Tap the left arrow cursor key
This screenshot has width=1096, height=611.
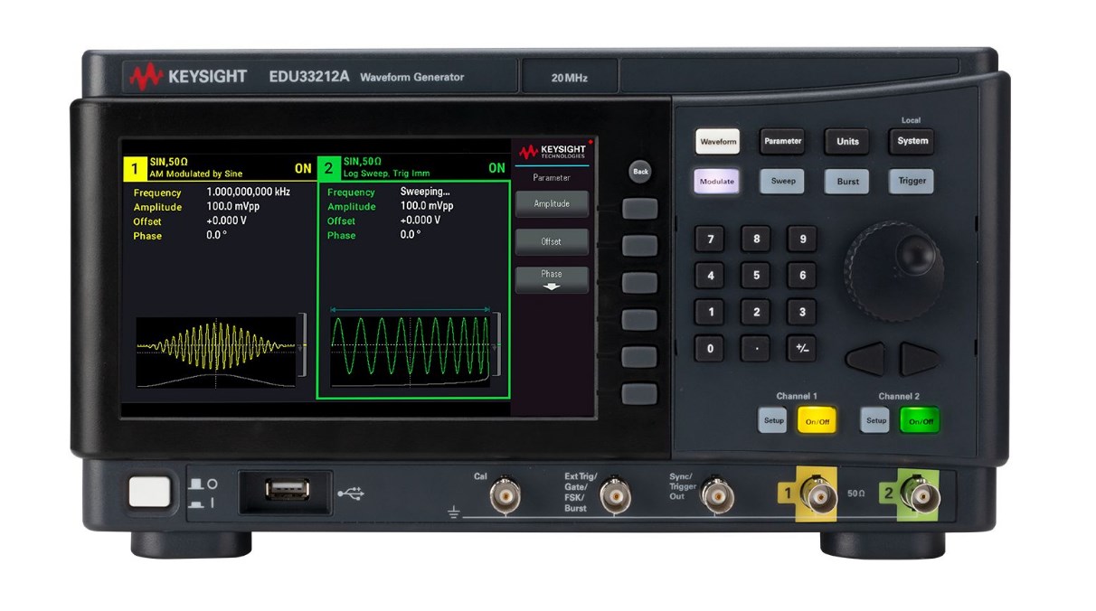tap(866, 359)
